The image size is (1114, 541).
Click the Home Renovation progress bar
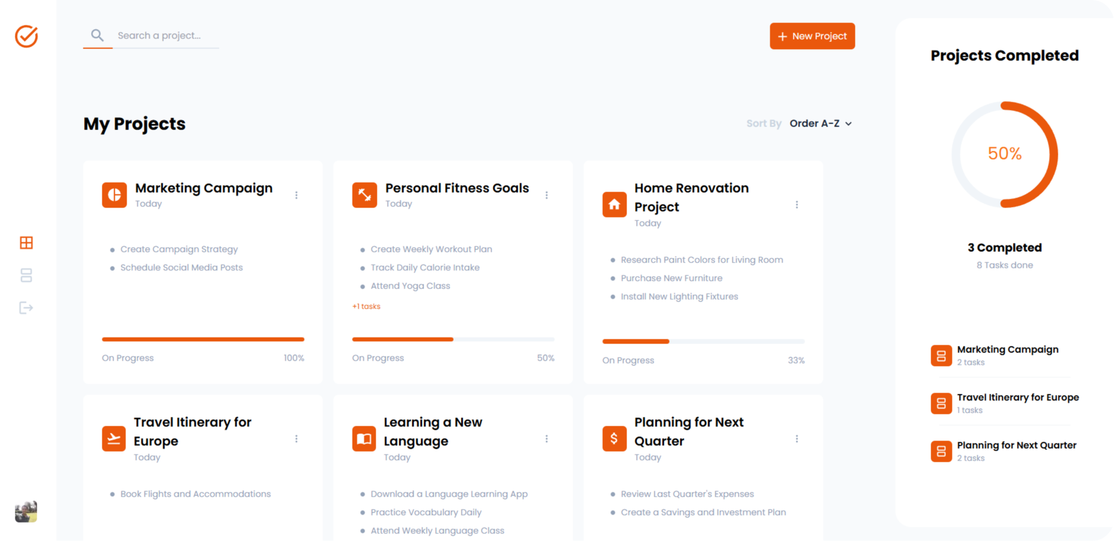703,341
